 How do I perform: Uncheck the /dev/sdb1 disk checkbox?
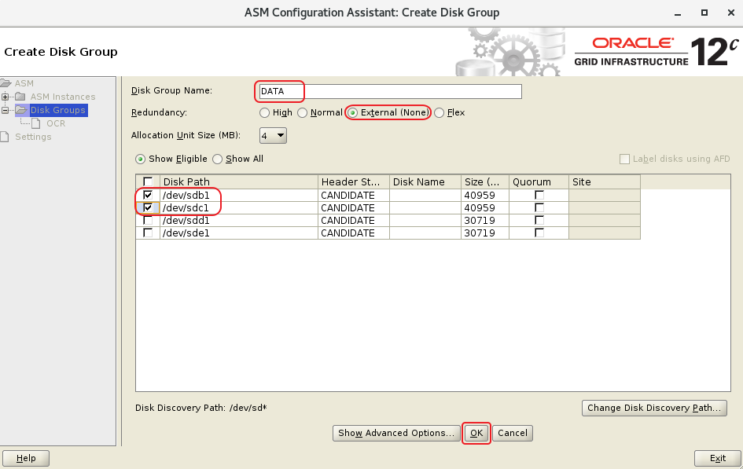pos(148,195)
